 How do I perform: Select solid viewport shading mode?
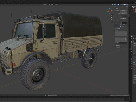tap(124, 5)
